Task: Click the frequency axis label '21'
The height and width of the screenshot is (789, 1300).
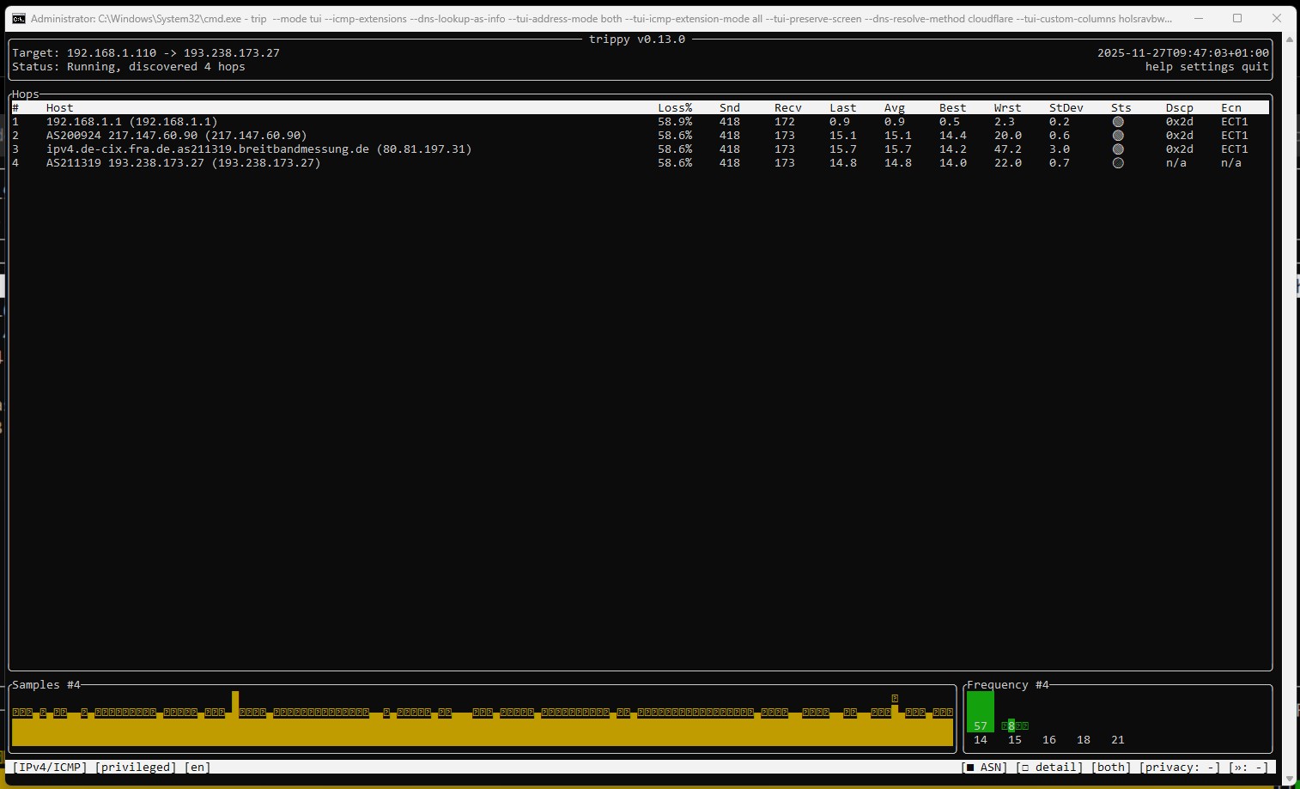Action: (x=1118, y=740)
